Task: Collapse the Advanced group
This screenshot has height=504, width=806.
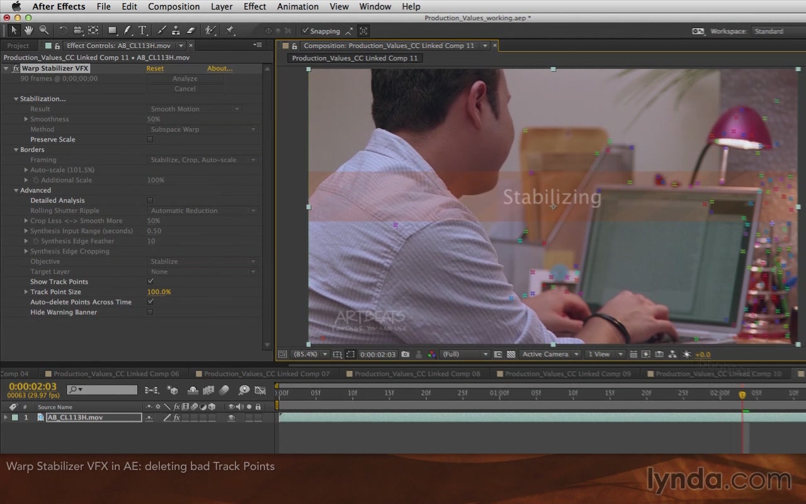Action: pyautogui.click(x=16, y=190)
